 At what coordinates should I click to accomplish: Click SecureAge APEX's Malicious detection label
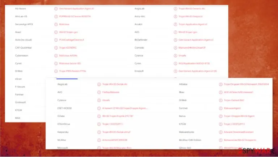pos(64,24)
